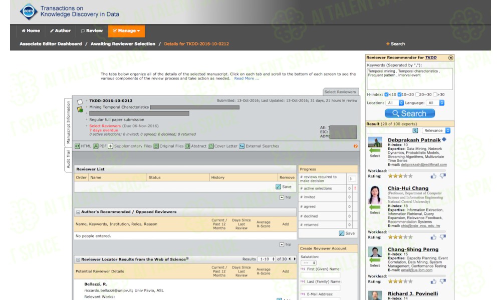Open the Relevance sort dropdown

point(436,130)
